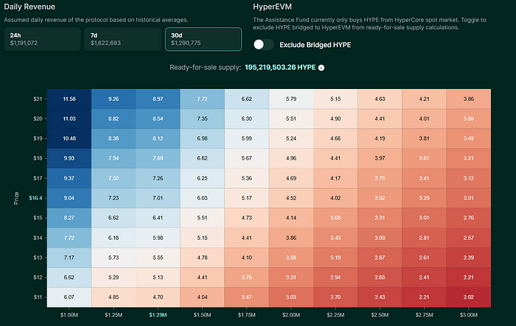
Task: Click heatmap cell showing 5.79
Action: point(291,99)
